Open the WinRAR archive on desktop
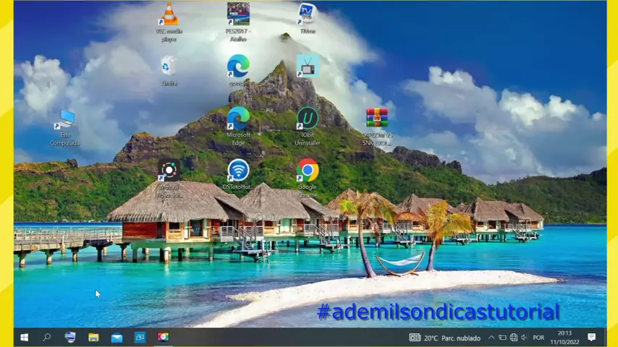 click(376, 119)
